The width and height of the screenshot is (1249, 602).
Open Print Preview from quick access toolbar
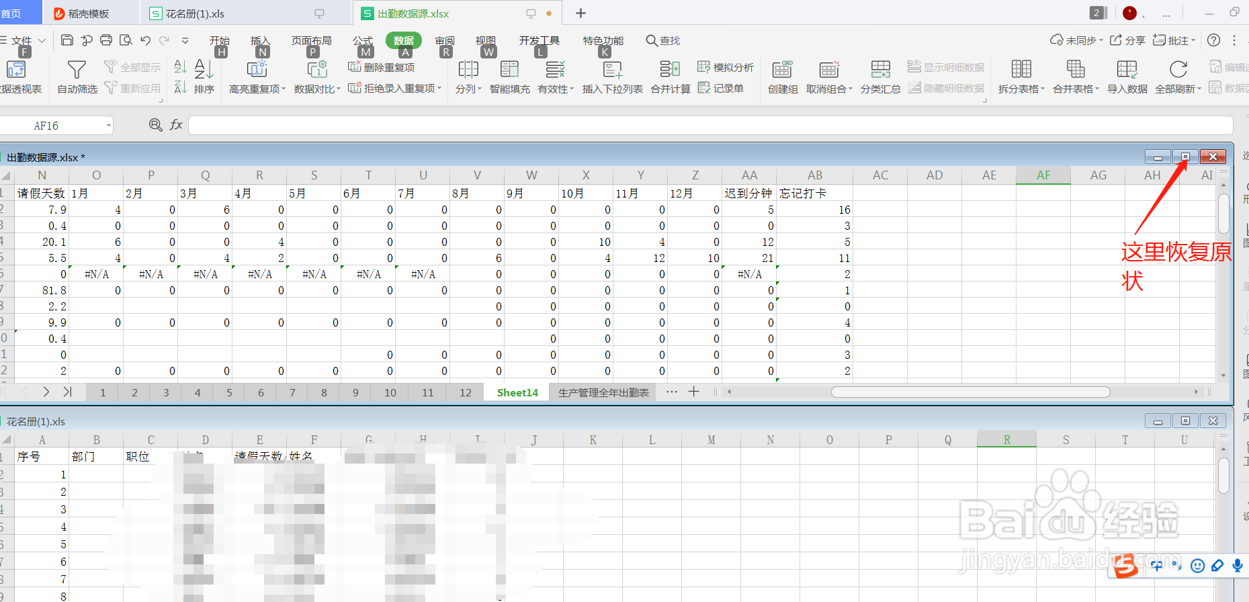126,40
